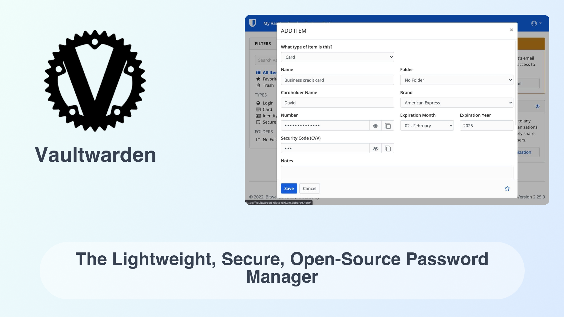
Task: Click the Card type icon in sidebar
Action: pyautogui.click(x=258, y=109)
